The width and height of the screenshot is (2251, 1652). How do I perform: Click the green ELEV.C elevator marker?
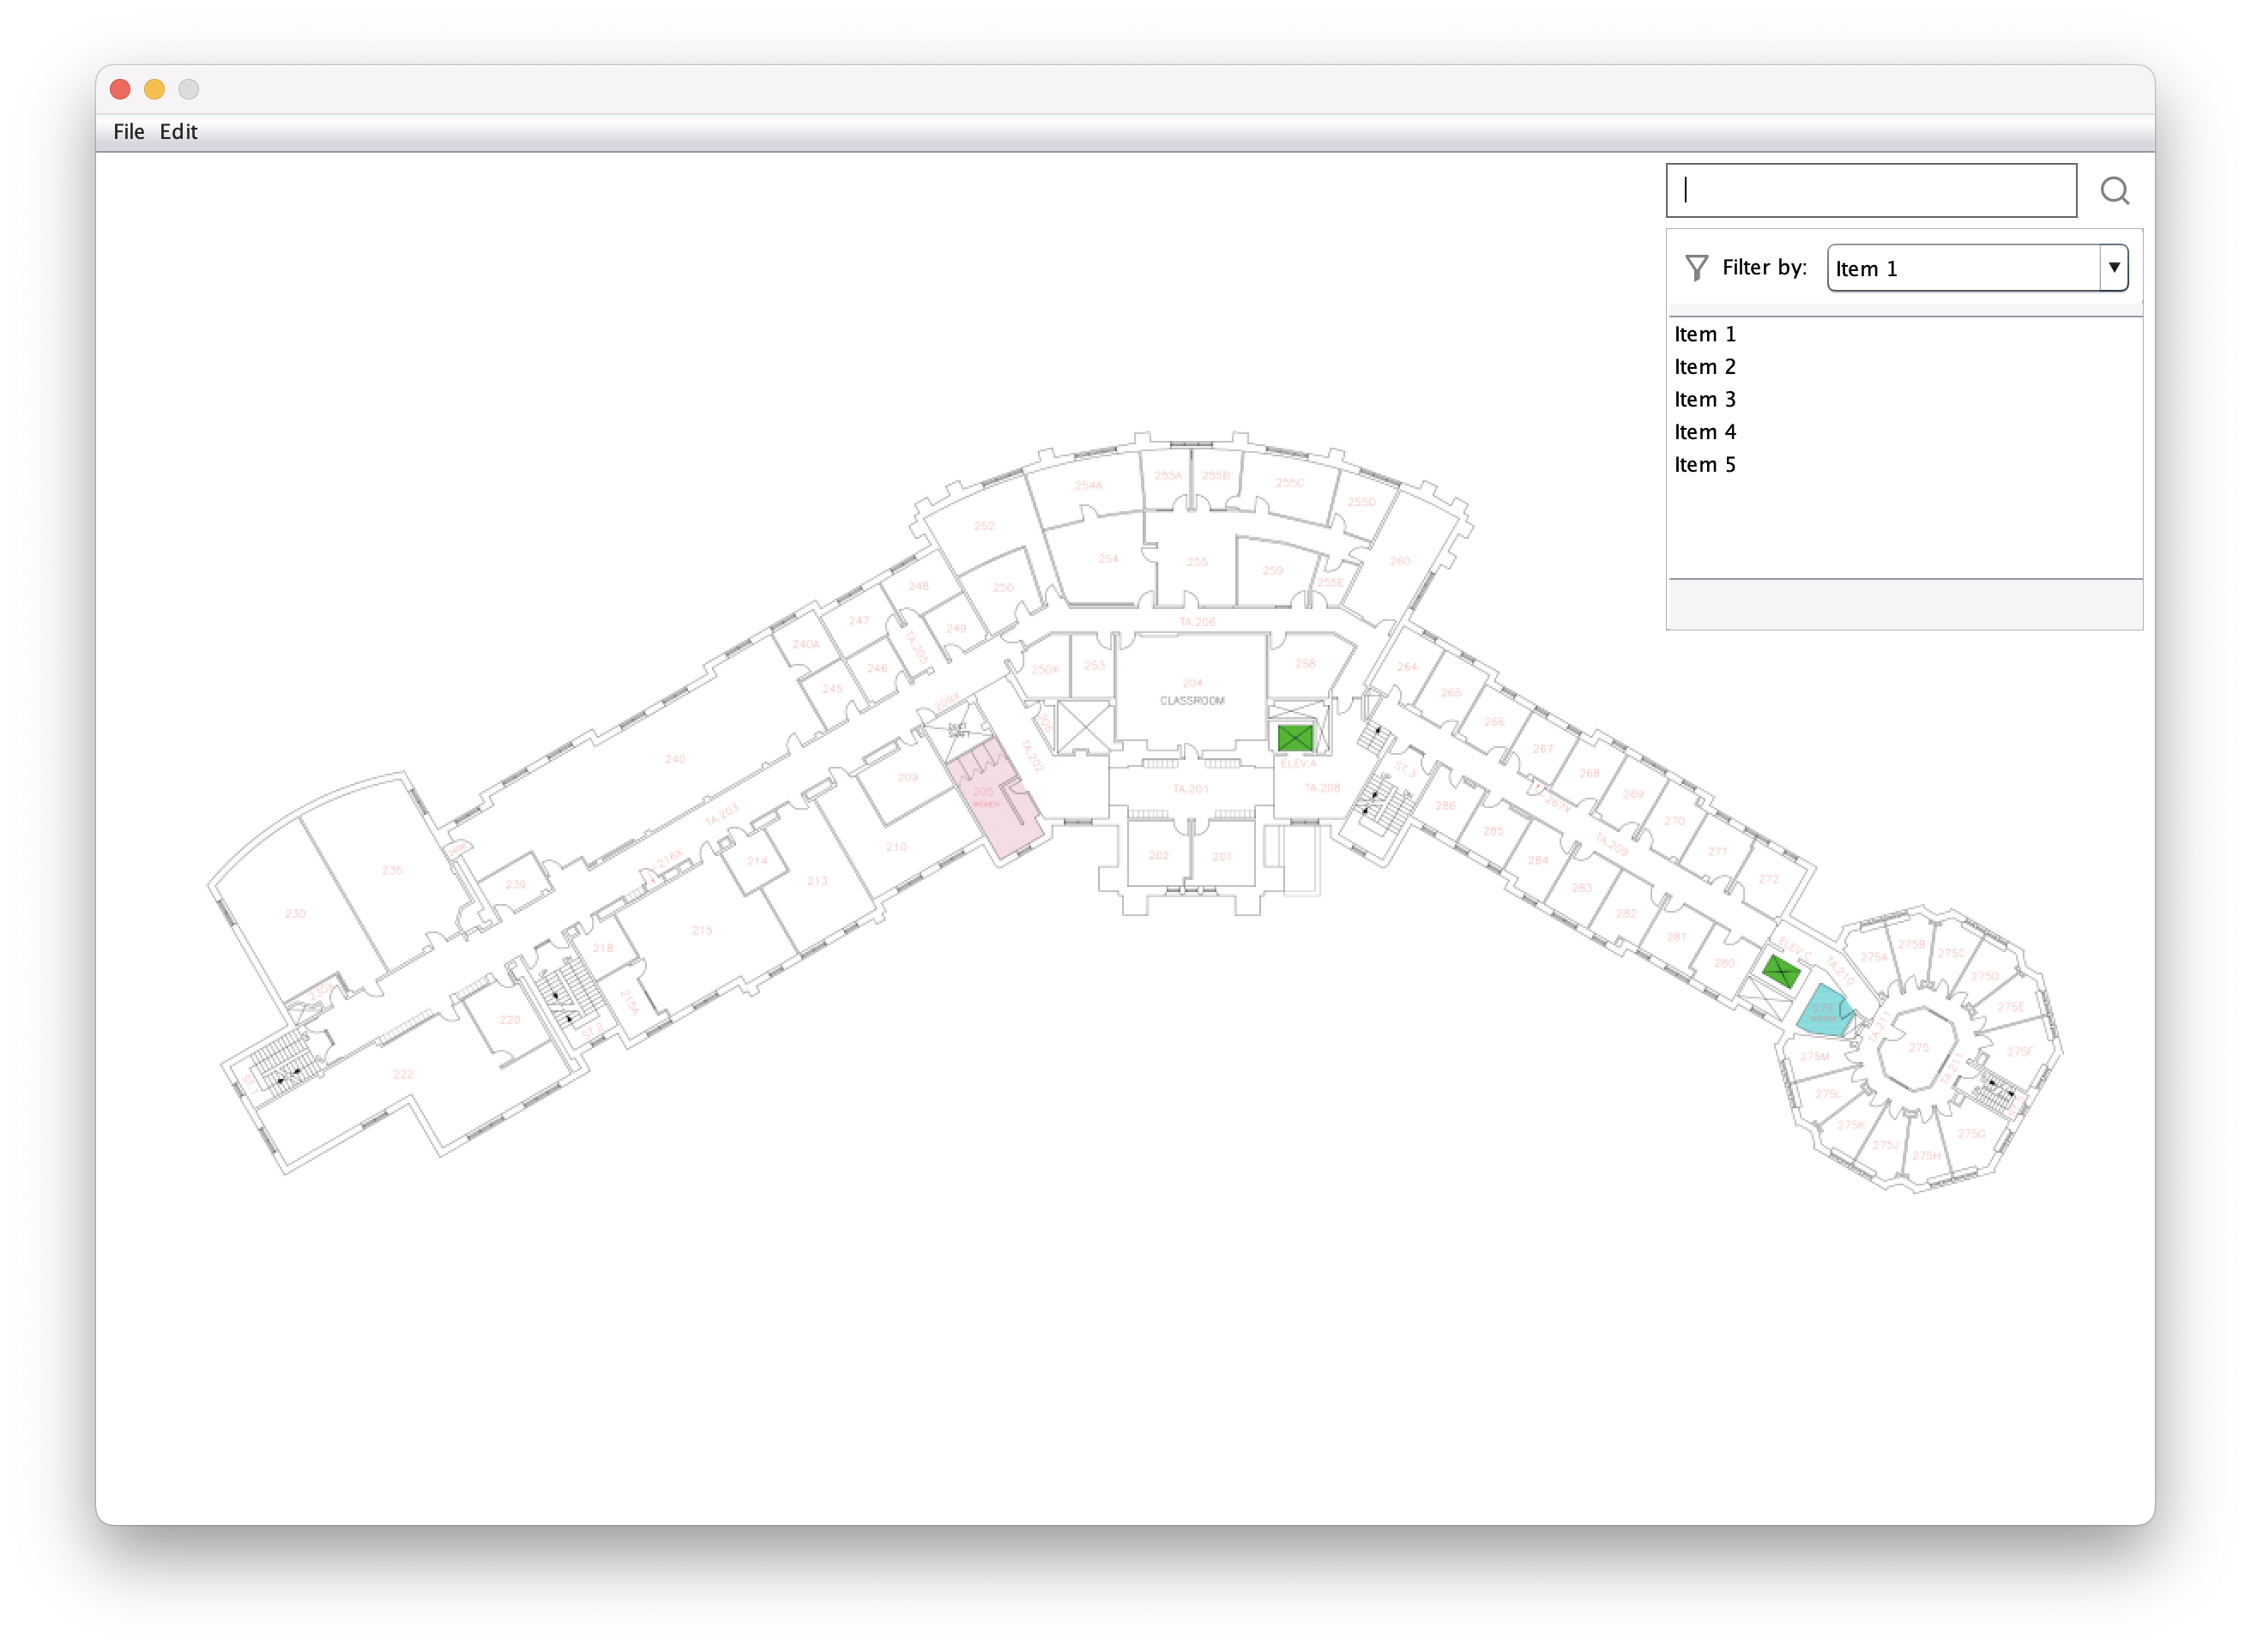point(1781,970)
